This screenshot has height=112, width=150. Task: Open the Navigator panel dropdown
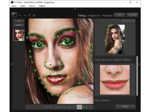pos(134,21)
